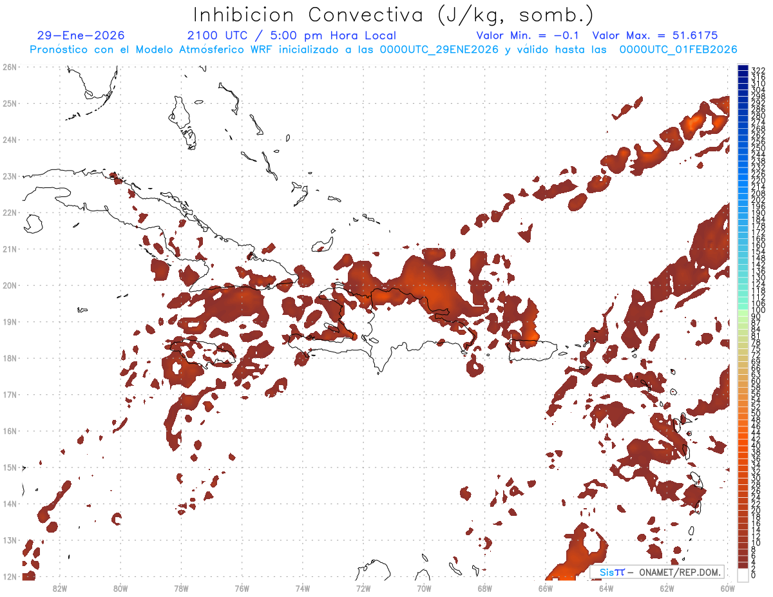Click the 78W longitude label

[x=181, y=588]
